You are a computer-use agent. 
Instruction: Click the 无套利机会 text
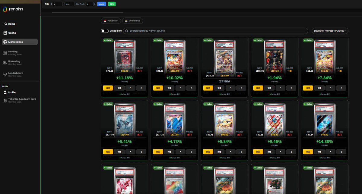click(225, 81)
